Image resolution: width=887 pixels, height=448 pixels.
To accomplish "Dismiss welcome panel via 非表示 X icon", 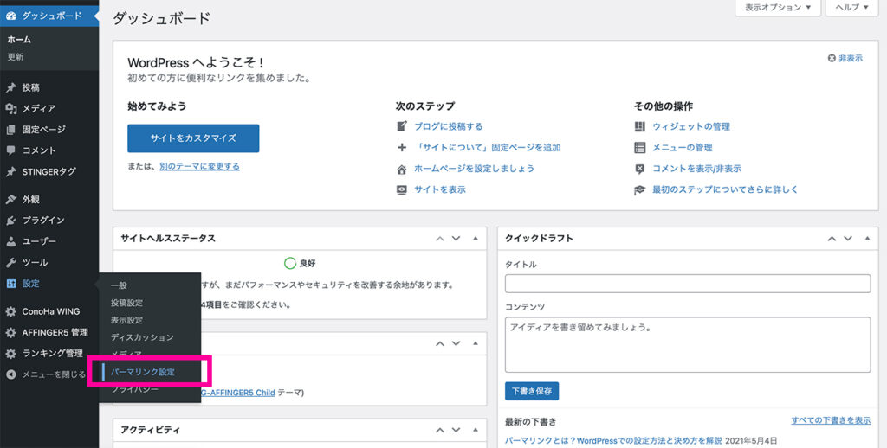I will pos(832,58).
